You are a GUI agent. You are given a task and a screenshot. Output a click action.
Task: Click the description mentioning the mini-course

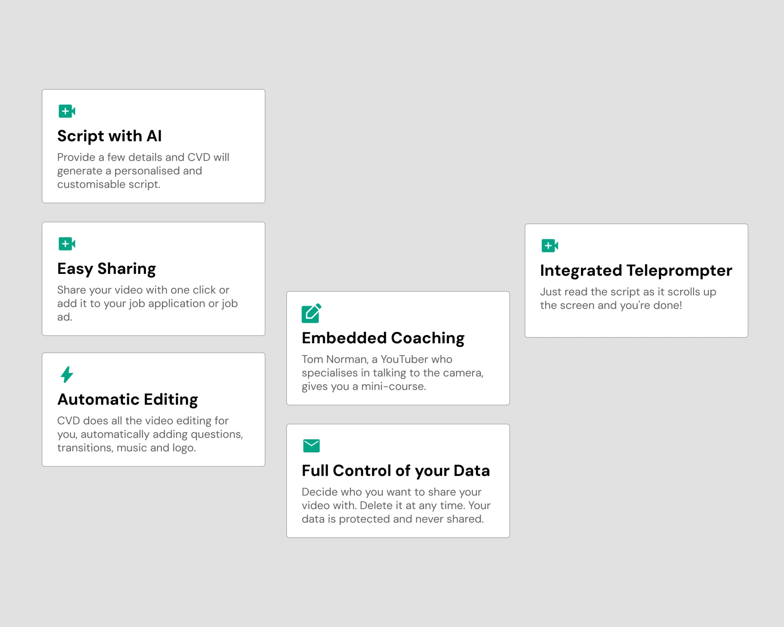coord(392,373)
